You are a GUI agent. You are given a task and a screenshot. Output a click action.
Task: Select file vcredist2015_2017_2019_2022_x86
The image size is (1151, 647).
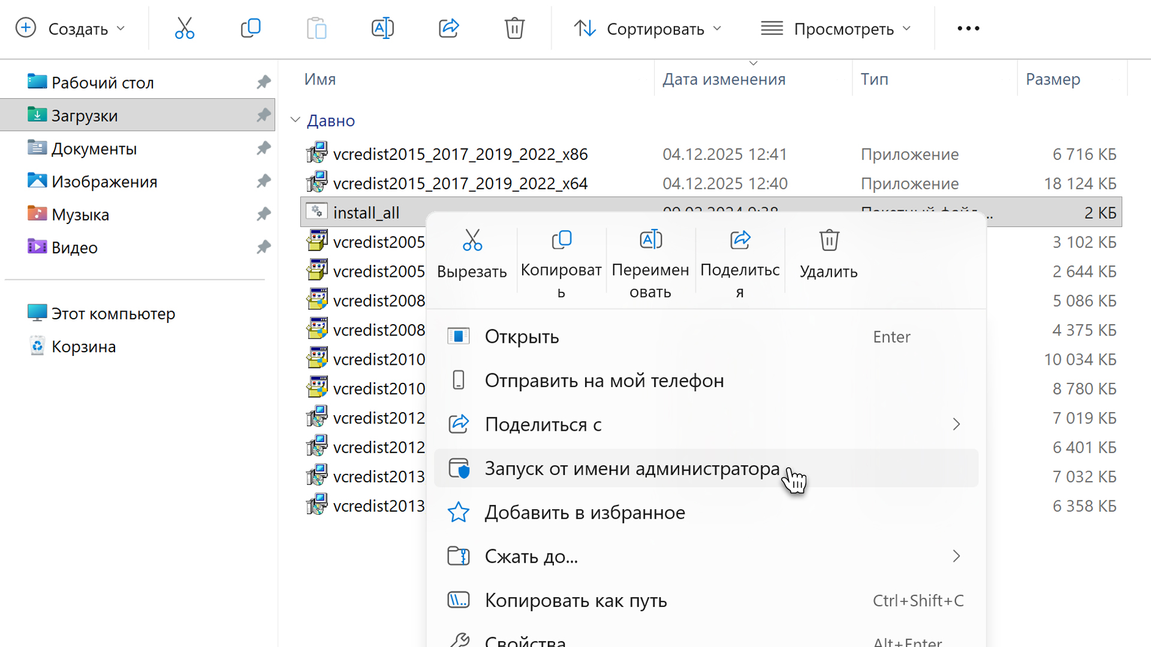coord(460,154)
